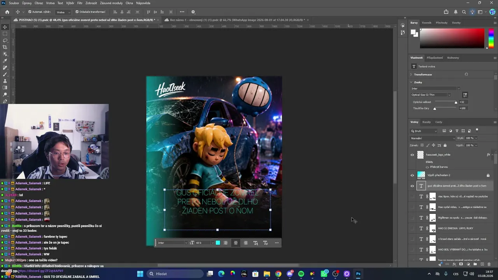Create a new layer with plus icon
The height and width of the screenshot is (280, 498).
point(482,264)
